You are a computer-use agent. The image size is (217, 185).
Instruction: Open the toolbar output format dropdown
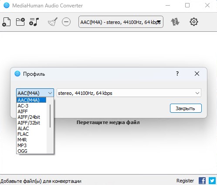tap(121, 22)
